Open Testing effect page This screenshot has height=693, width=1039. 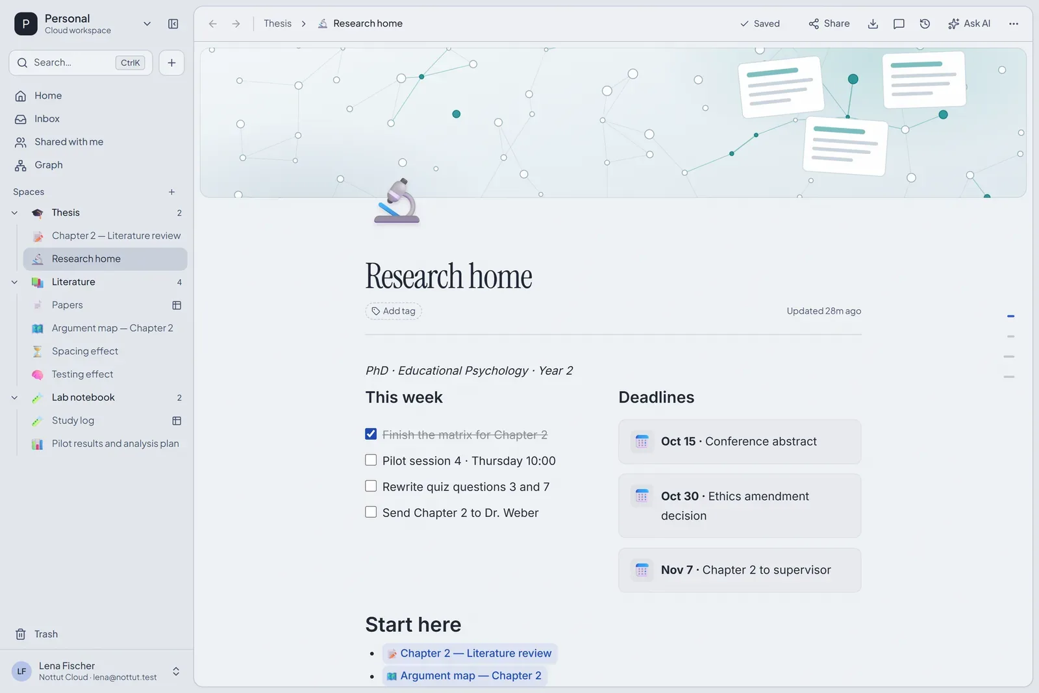tap(105, 375)
